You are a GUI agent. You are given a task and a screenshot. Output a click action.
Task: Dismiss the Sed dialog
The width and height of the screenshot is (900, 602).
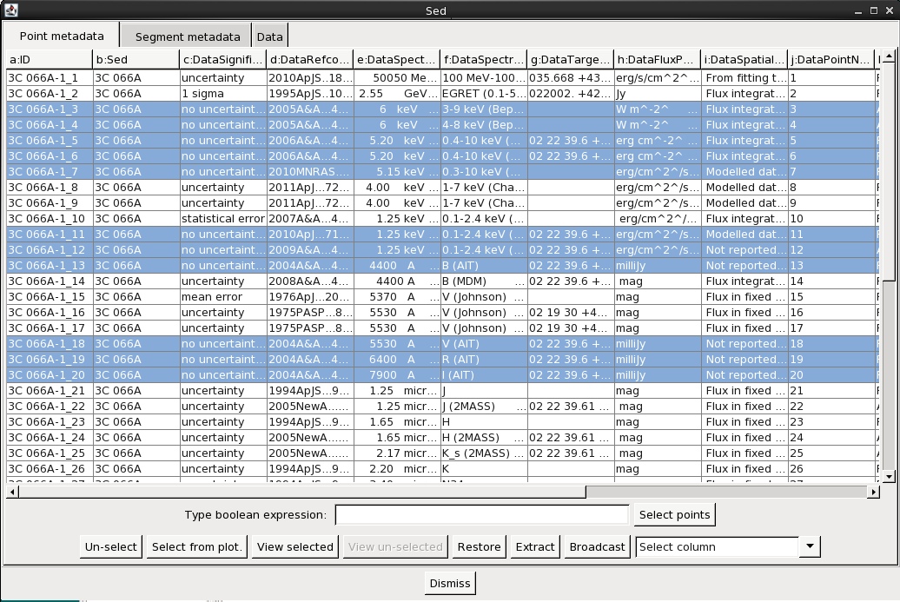[x=450, y=584]
